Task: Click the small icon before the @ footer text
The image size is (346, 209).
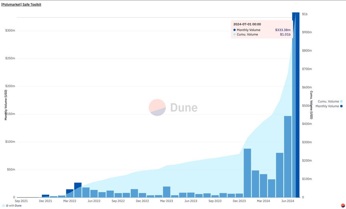Action: 3,206
